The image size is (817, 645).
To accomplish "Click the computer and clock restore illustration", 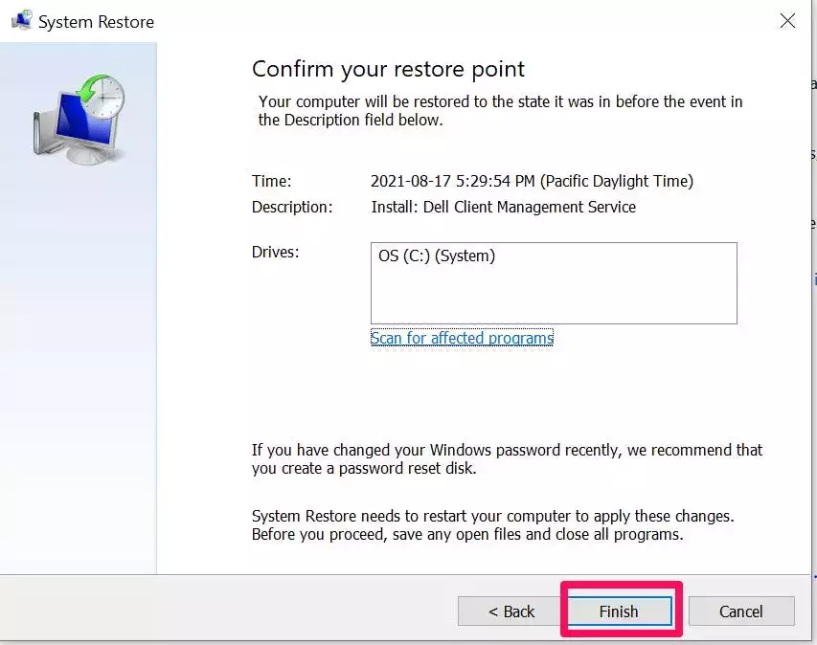I will (77, 122).
